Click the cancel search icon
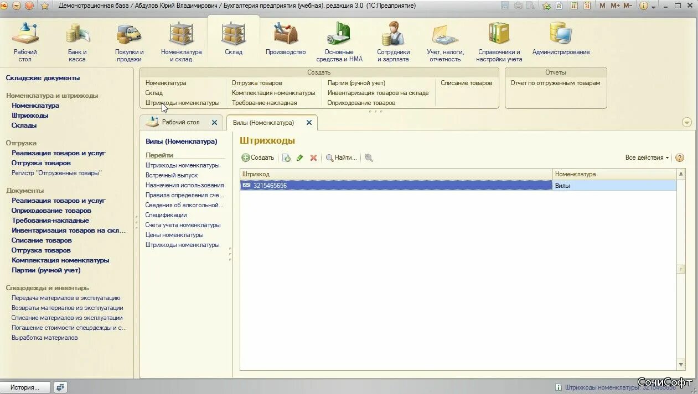Image resolution: width=698 pixels, height=394 pixels. click(x=369, y=157)
